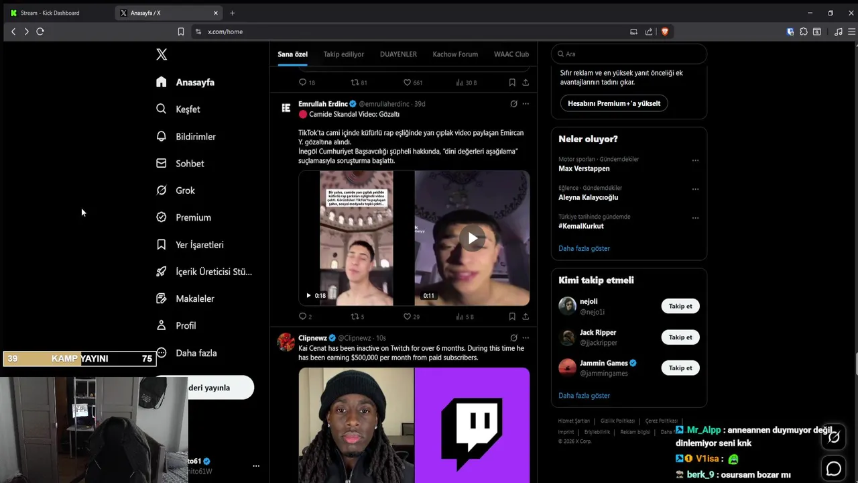Image resolution: width=858 pixels, height=483 pixels.
Task: Click the X logo in the sidebar
Action: [x=162, y=54]
